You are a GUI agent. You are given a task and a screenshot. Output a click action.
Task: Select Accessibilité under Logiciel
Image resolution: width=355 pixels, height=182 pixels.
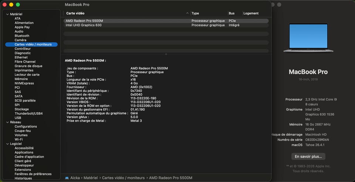click(24, 148)
